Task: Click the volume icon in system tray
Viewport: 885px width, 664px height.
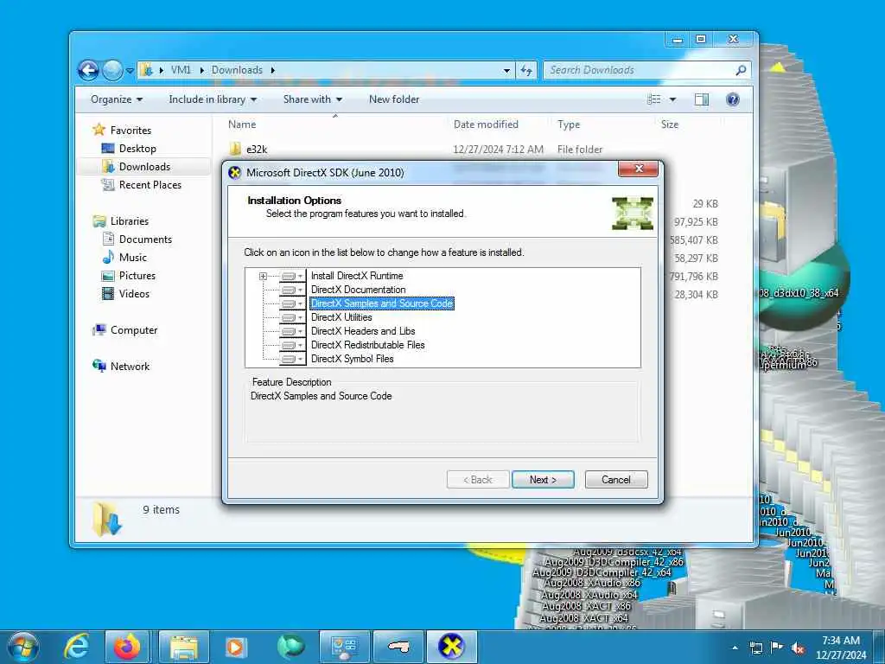Action: (x=798, y=648)
